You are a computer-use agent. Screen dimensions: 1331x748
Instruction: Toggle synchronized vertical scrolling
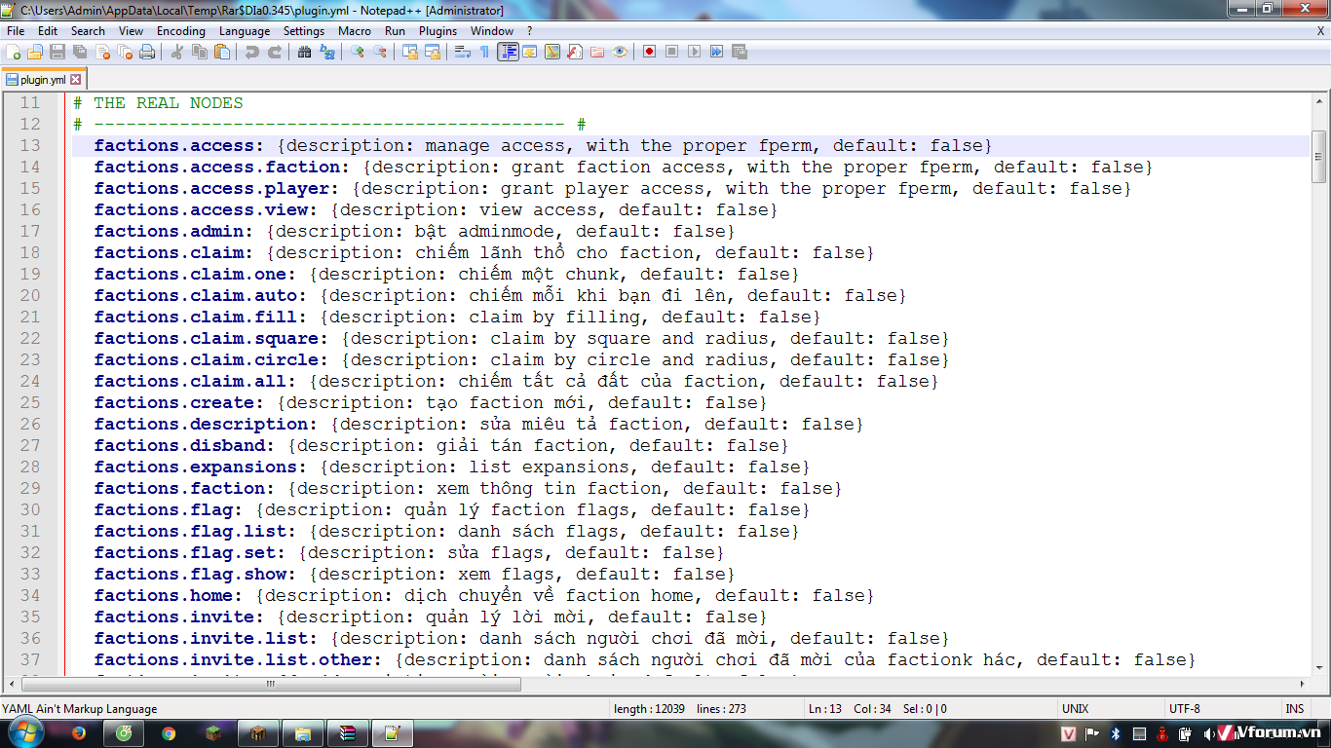[410, 52]
